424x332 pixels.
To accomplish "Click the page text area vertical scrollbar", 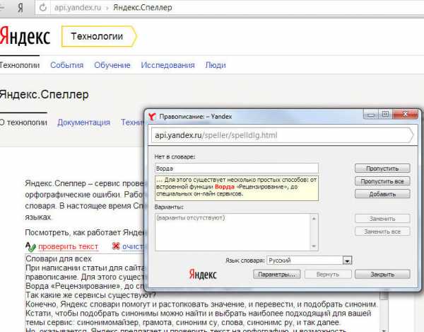I will 384,311.
